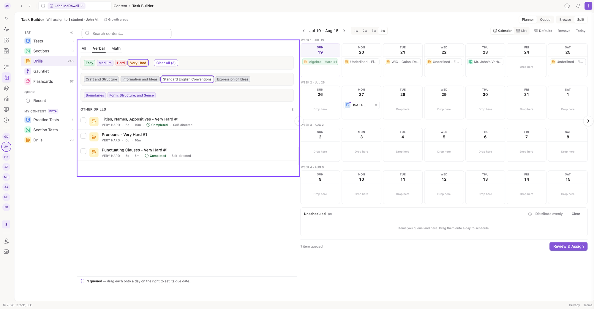Open the notifications bell

tap(578, 6)
